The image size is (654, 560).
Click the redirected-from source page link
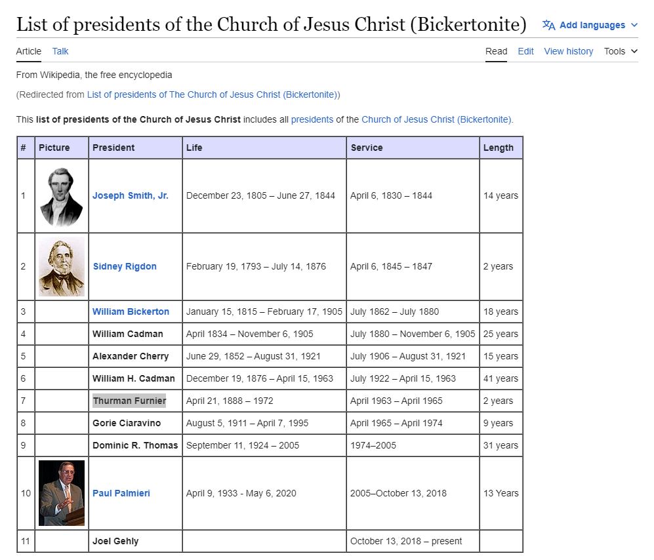(x=212, y=94)
